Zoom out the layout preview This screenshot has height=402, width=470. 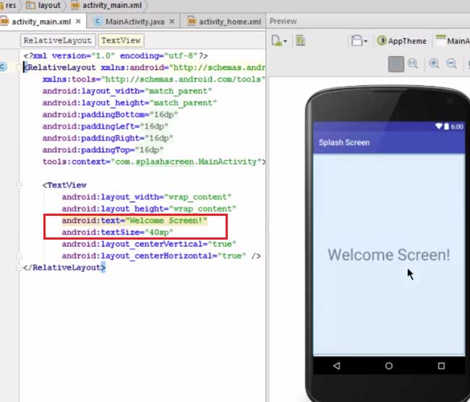[x=451, y=64]
